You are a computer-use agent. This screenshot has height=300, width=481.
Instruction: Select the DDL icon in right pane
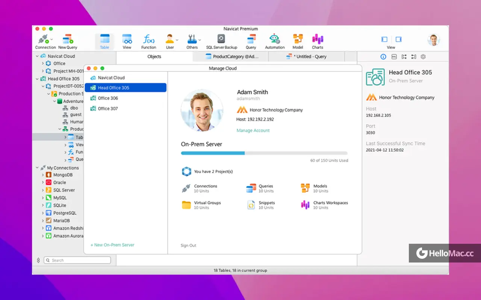[394, 57]
